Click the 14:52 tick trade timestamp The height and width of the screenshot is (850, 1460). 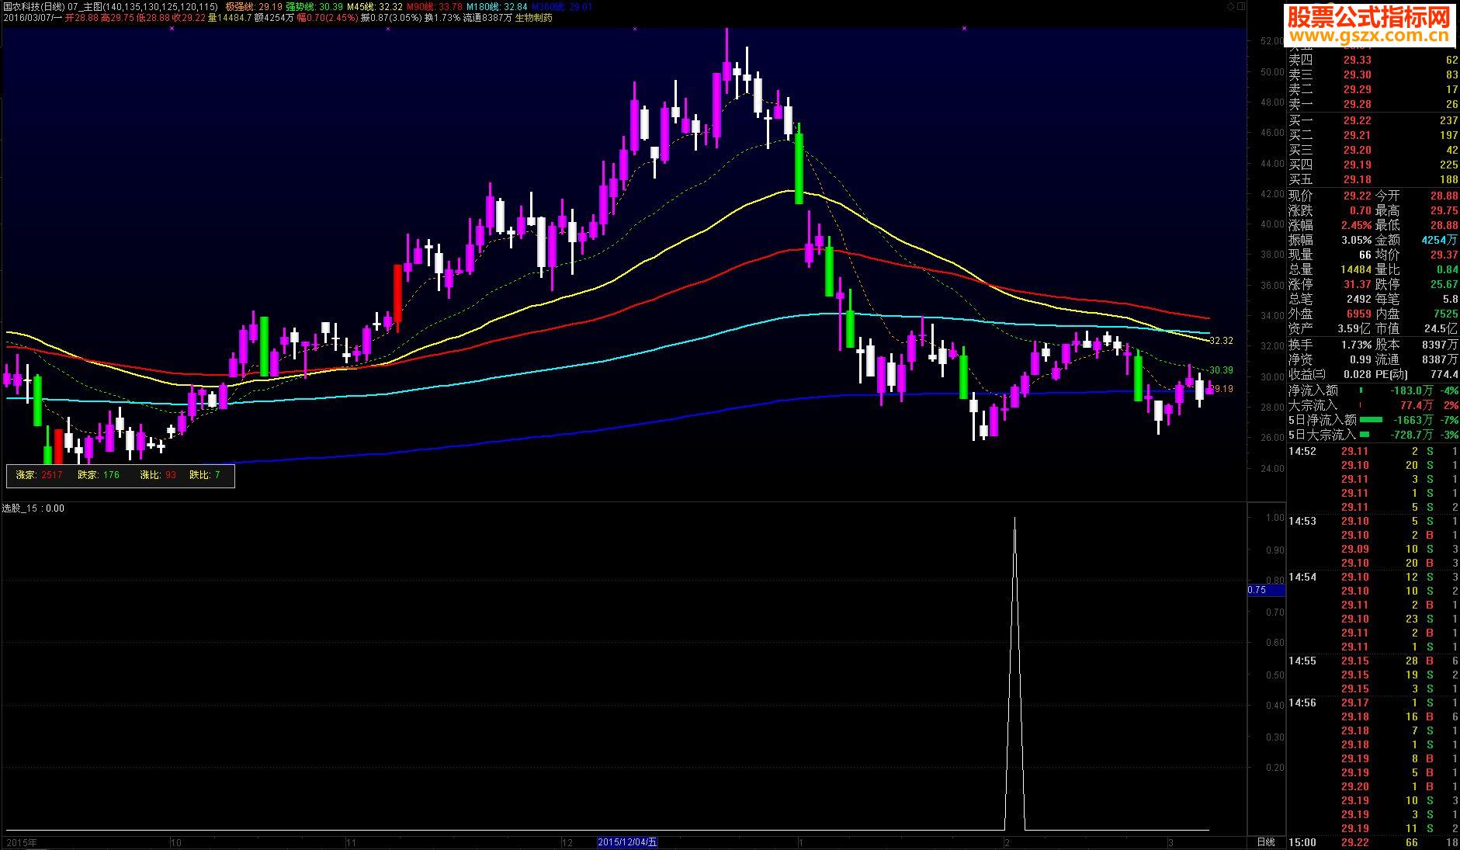pyautogui.click(x=1302, y=451)
